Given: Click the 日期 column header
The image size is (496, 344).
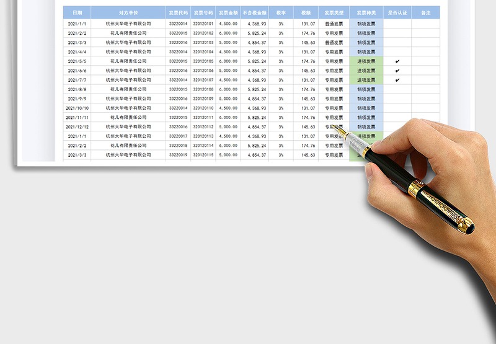Looking at the screenshot, I should (x=77, y=12).
